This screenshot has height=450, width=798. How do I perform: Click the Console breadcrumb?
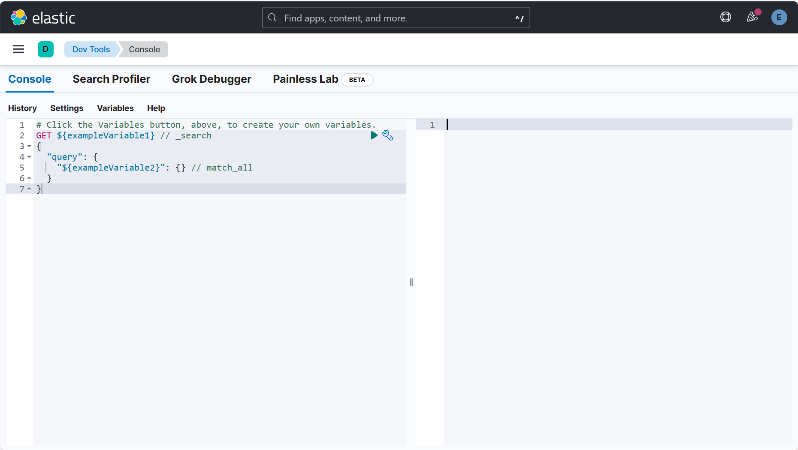coord(144,49)
